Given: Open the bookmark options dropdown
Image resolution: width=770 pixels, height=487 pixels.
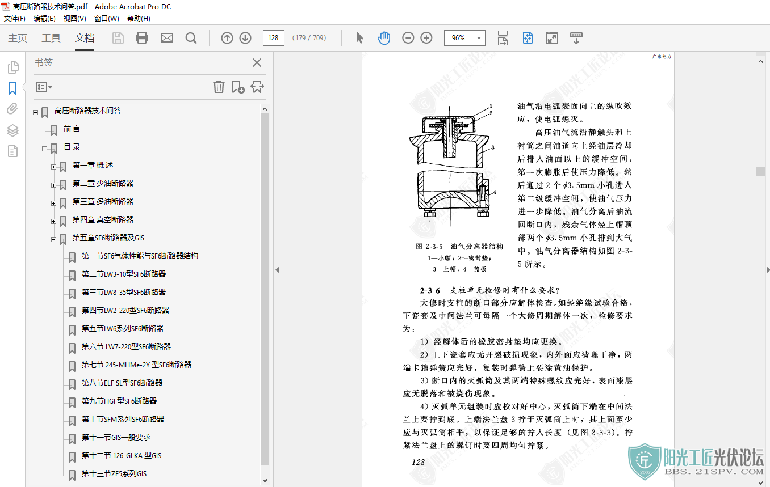Looking at the screenshot, I should (x=44, y=87).
